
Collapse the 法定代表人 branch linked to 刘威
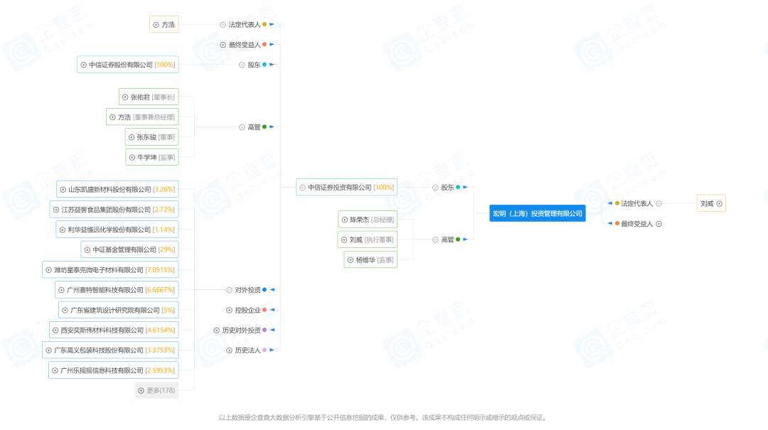coord(658,204)
